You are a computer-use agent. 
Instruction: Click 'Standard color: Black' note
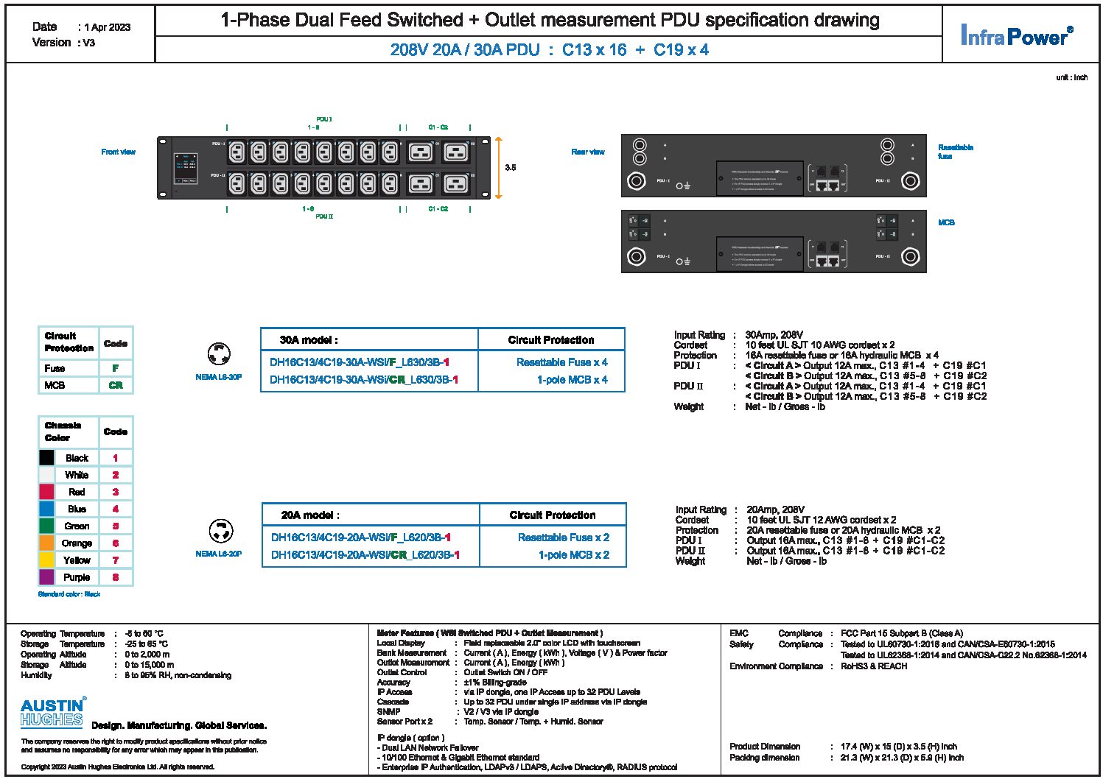[69, 594]
